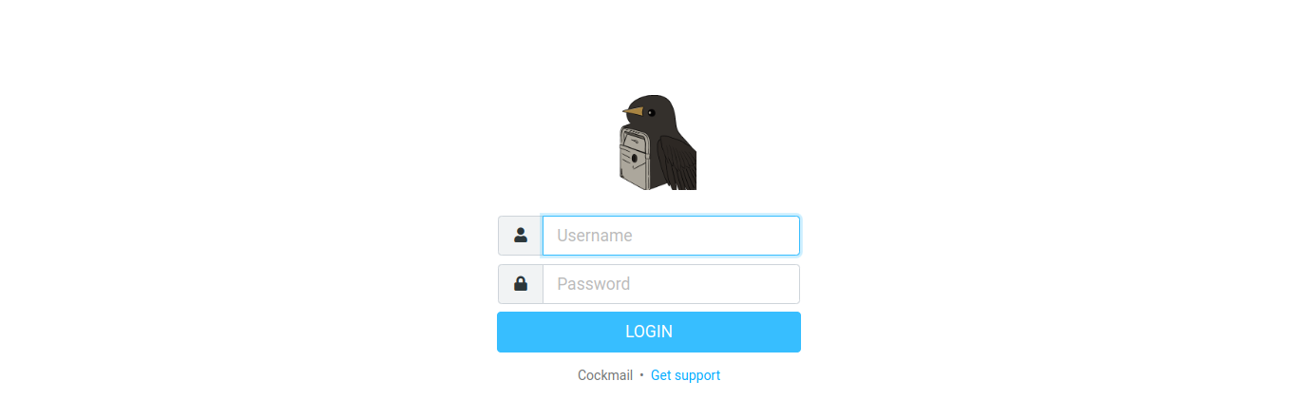Screen dimensions: 1297x400
Task: Select the gray box holding lock icon
Action: (521, 283)
